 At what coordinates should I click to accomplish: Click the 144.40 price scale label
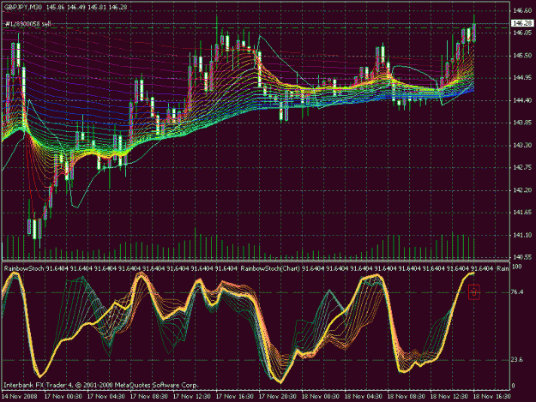[522, 100]
